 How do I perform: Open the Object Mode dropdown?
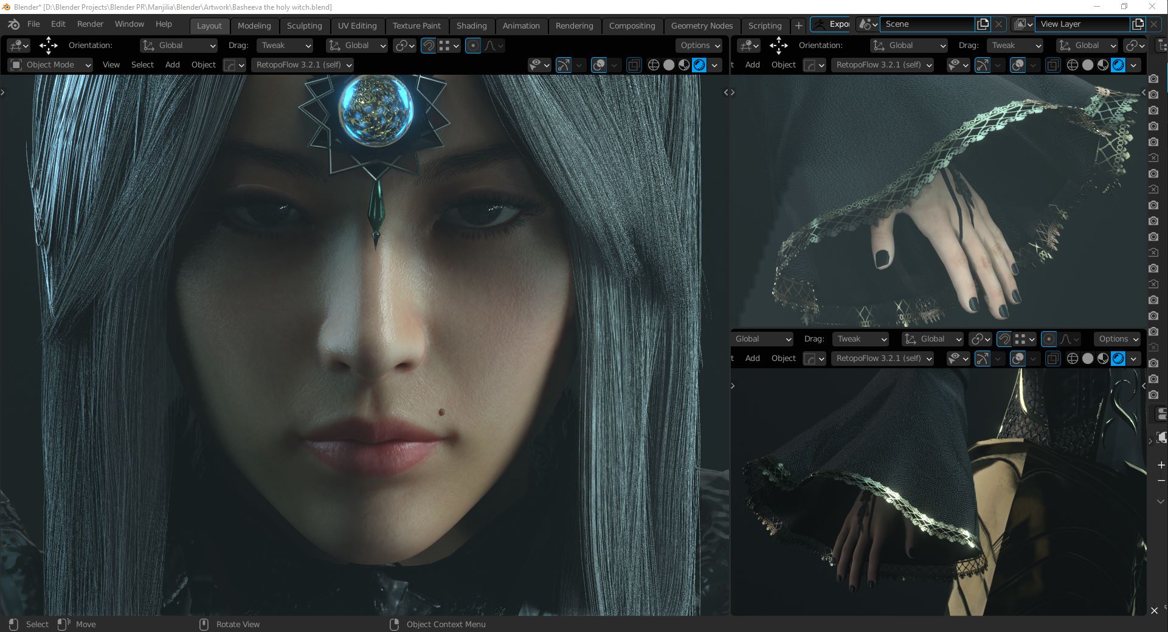click(x=51, y=65)
